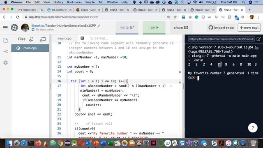Open the Apple menu
The height and width of the screenshot is (148, 263).
click(x=5, y=2)
